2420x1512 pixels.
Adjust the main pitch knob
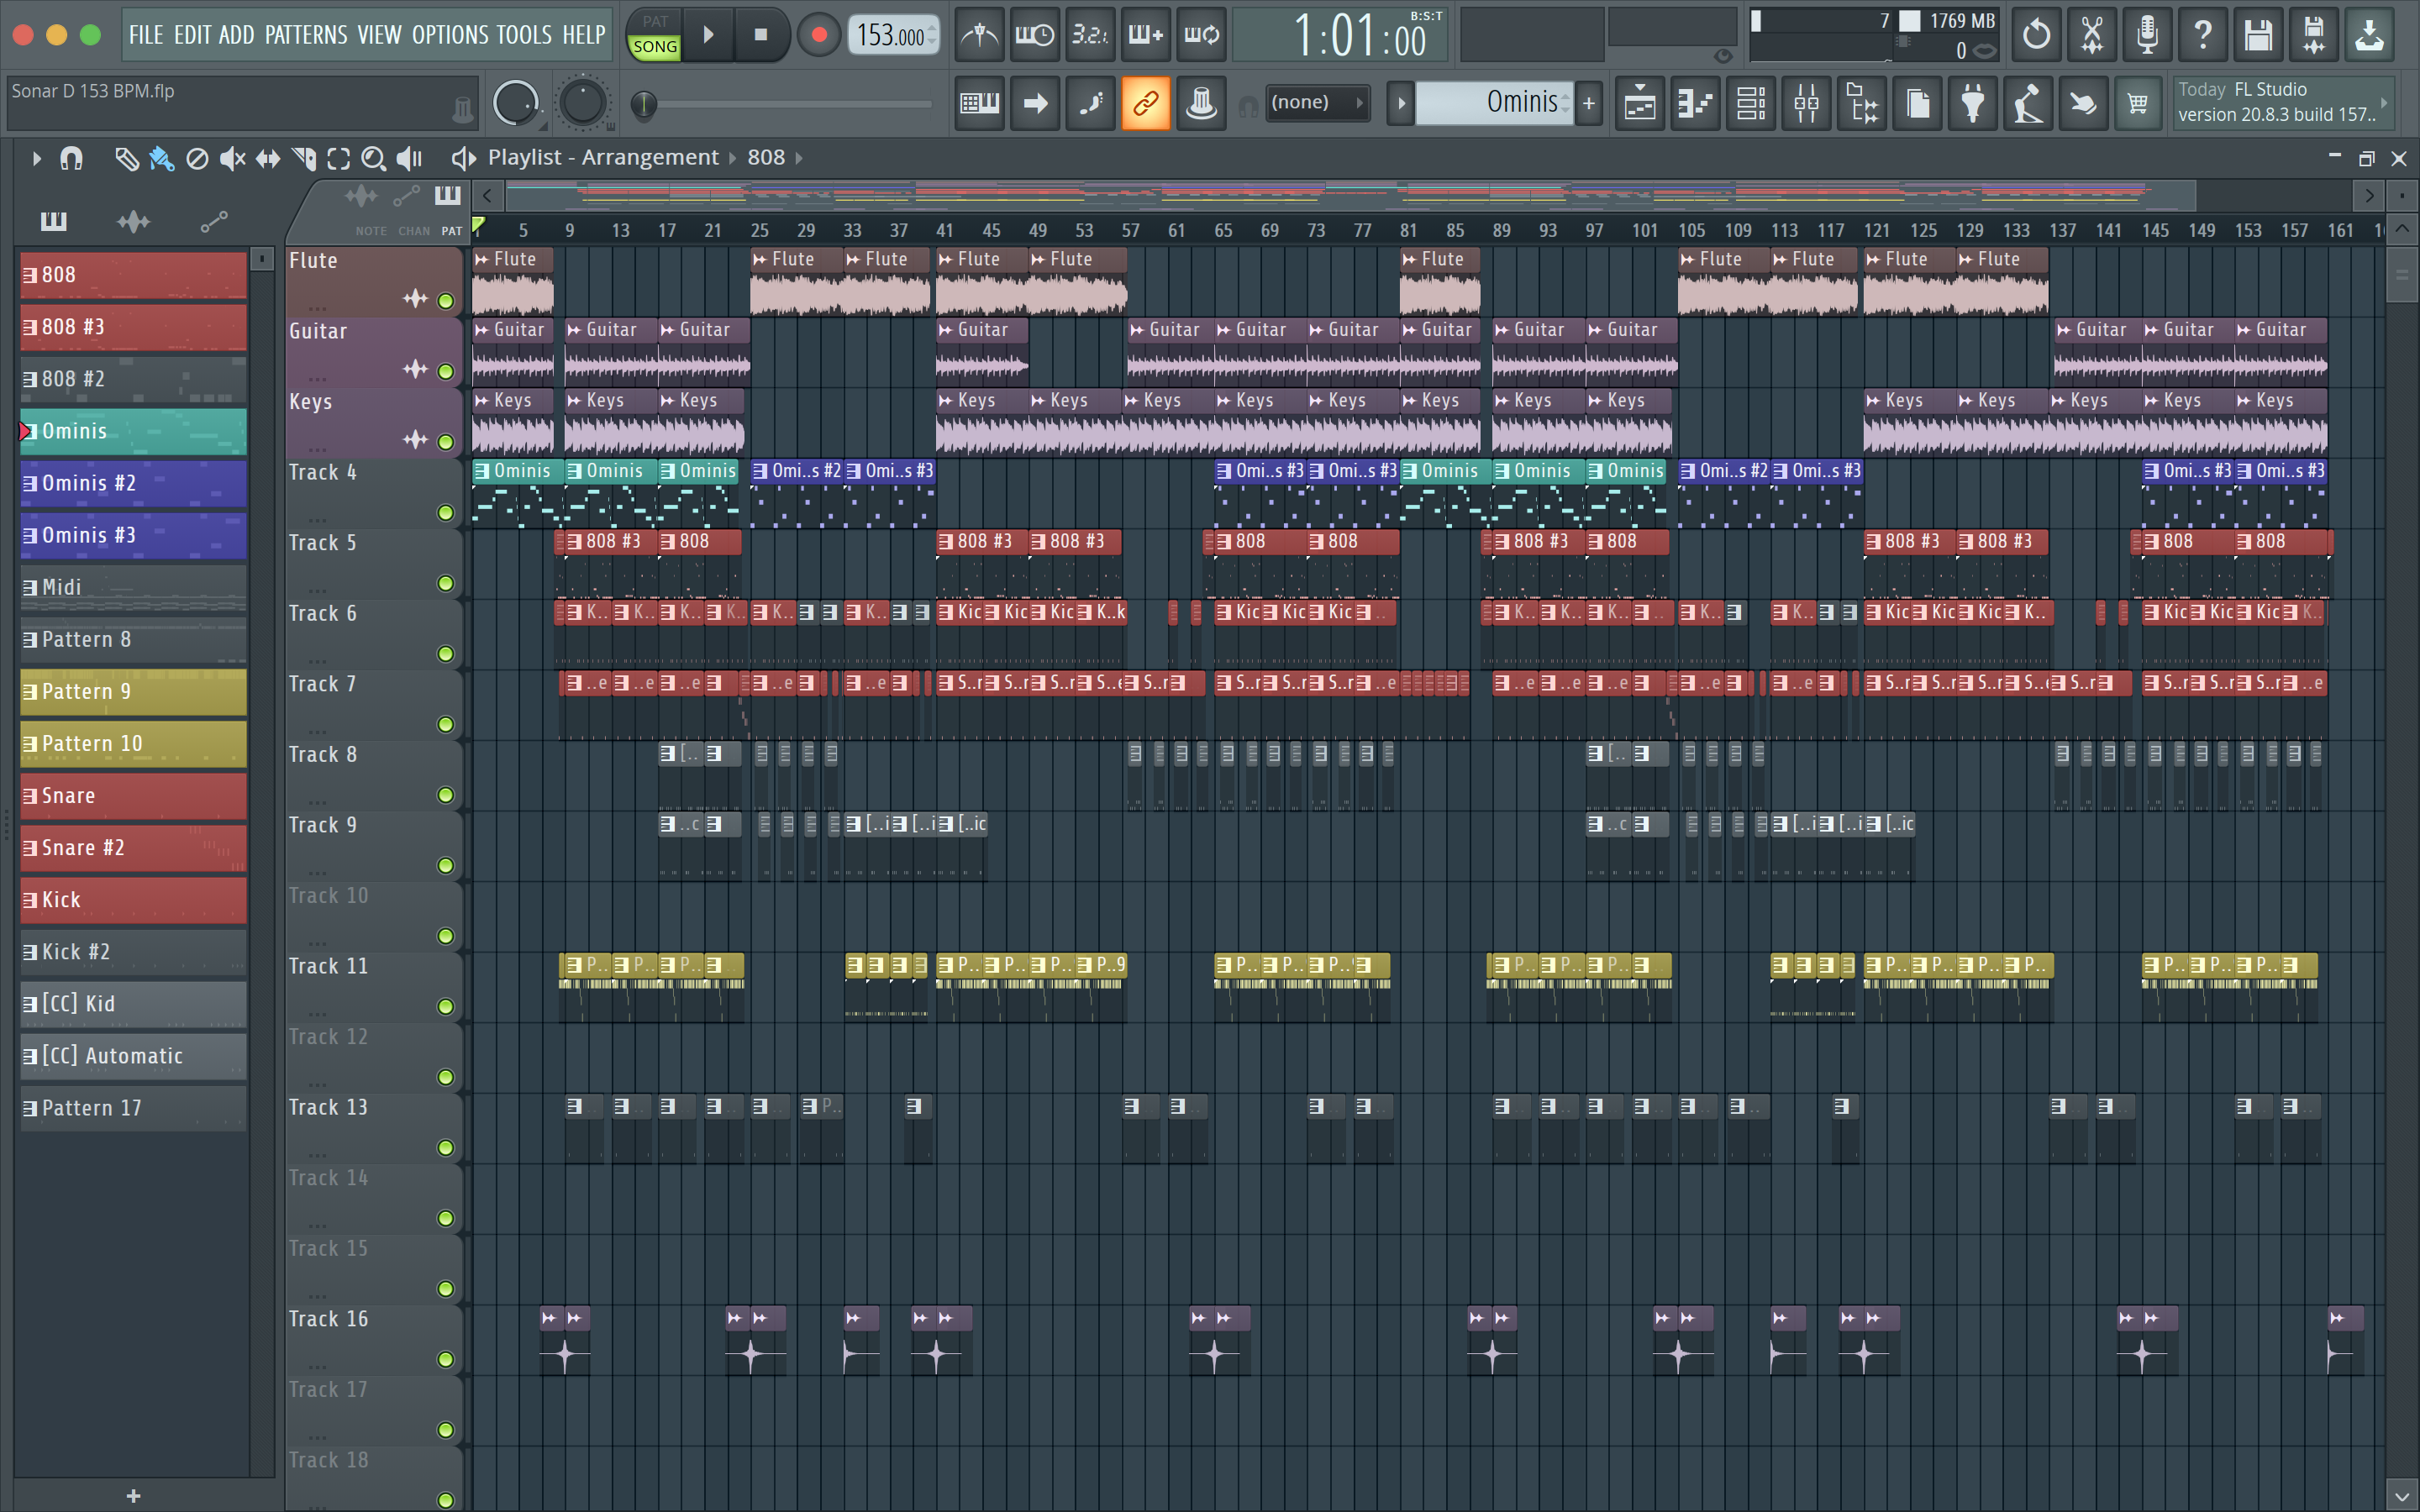[583, 103]
